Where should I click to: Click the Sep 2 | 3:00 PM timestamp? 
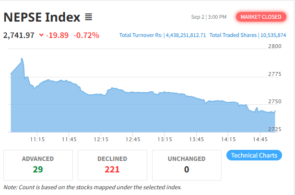pos(209,17)
